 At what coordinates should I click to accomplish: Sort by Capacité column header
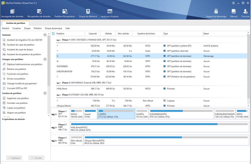coord(93,34)
